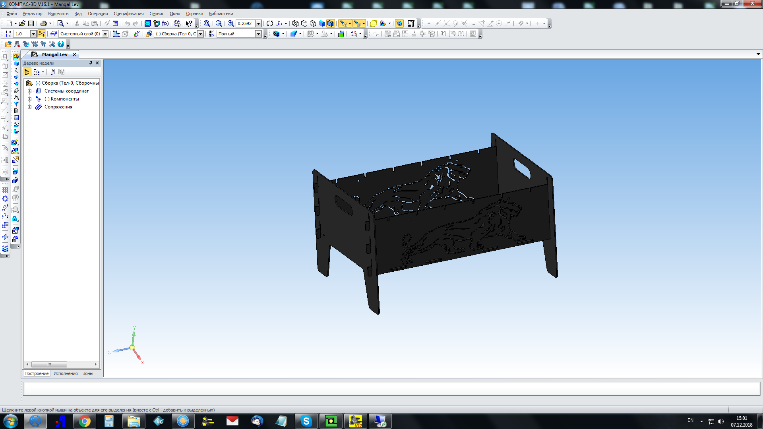Open the cursor step 1.0 dropdown
This screenshot has height=429, width=763.
coord(33,34)
